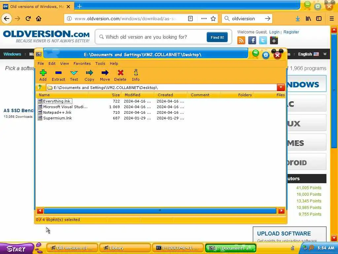Toggle reader view in the address bar
This screenshot has width=338, height=254.
click(x=190, y=19)
